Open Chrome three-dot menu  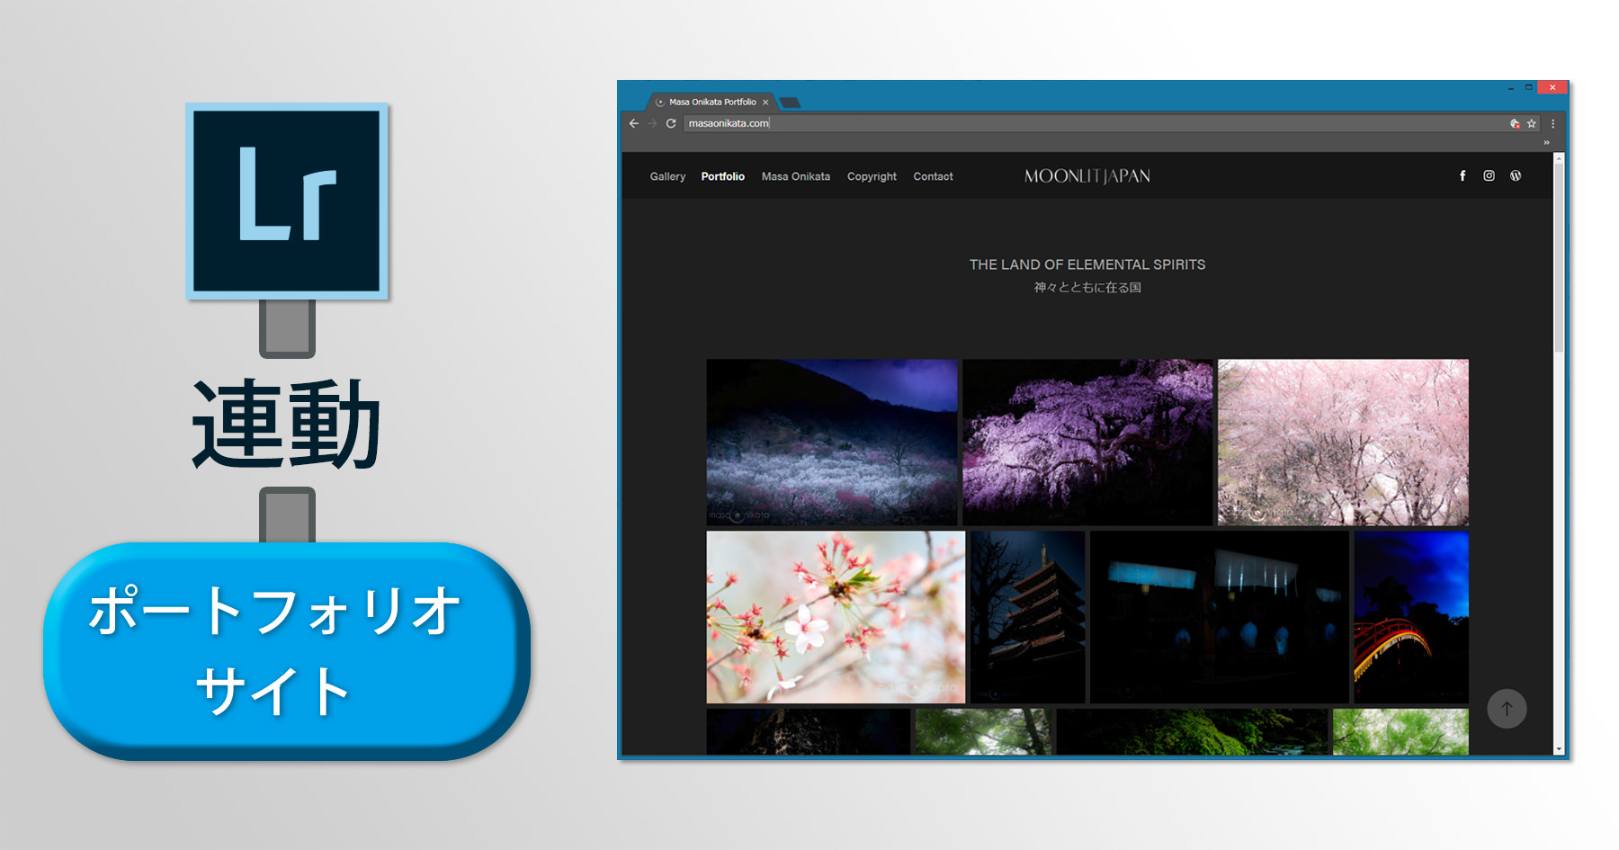click(x=1552, y=123)
